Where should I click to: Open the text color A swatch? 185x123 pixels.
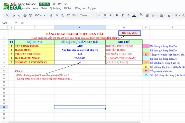pos(134,15)
